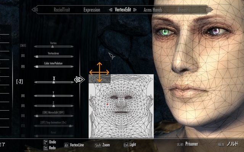
Task: Click the Alt VertexLine key icon
Action: (66, 145)
